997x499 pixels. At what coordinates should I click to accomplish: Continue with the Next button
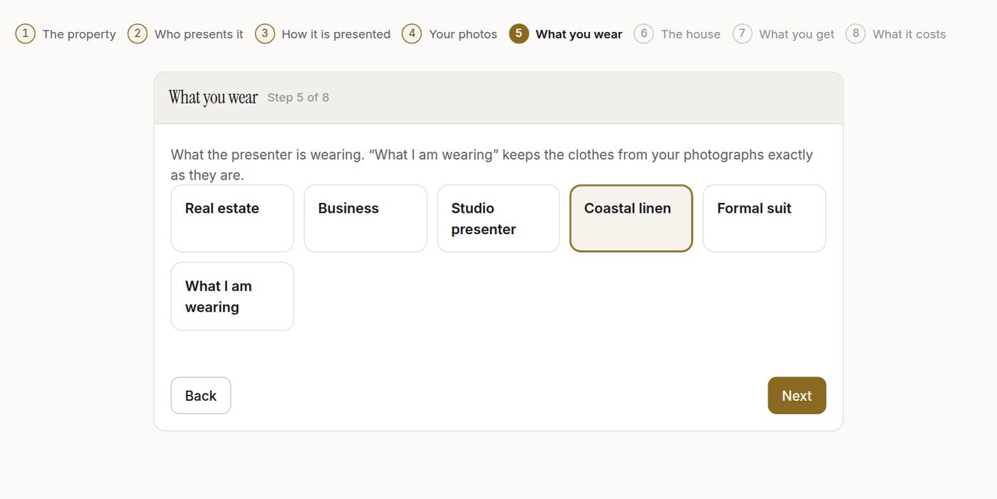(x=797, y=396)
